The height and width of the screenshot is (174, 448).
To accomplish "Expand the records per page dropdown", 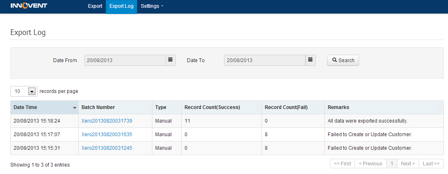I will pos(31,91).
